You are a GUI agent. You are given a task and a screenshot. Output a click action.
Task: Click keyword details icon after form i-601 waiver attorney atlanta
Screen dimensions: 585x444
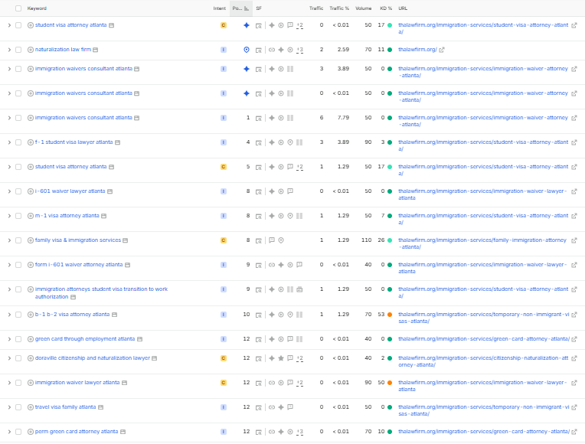click(128, 265)
